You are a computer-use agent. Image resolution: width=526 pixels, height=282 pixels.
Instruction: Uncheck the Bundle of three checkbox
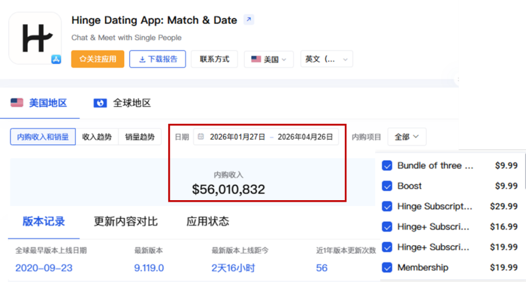pos(387,165)
